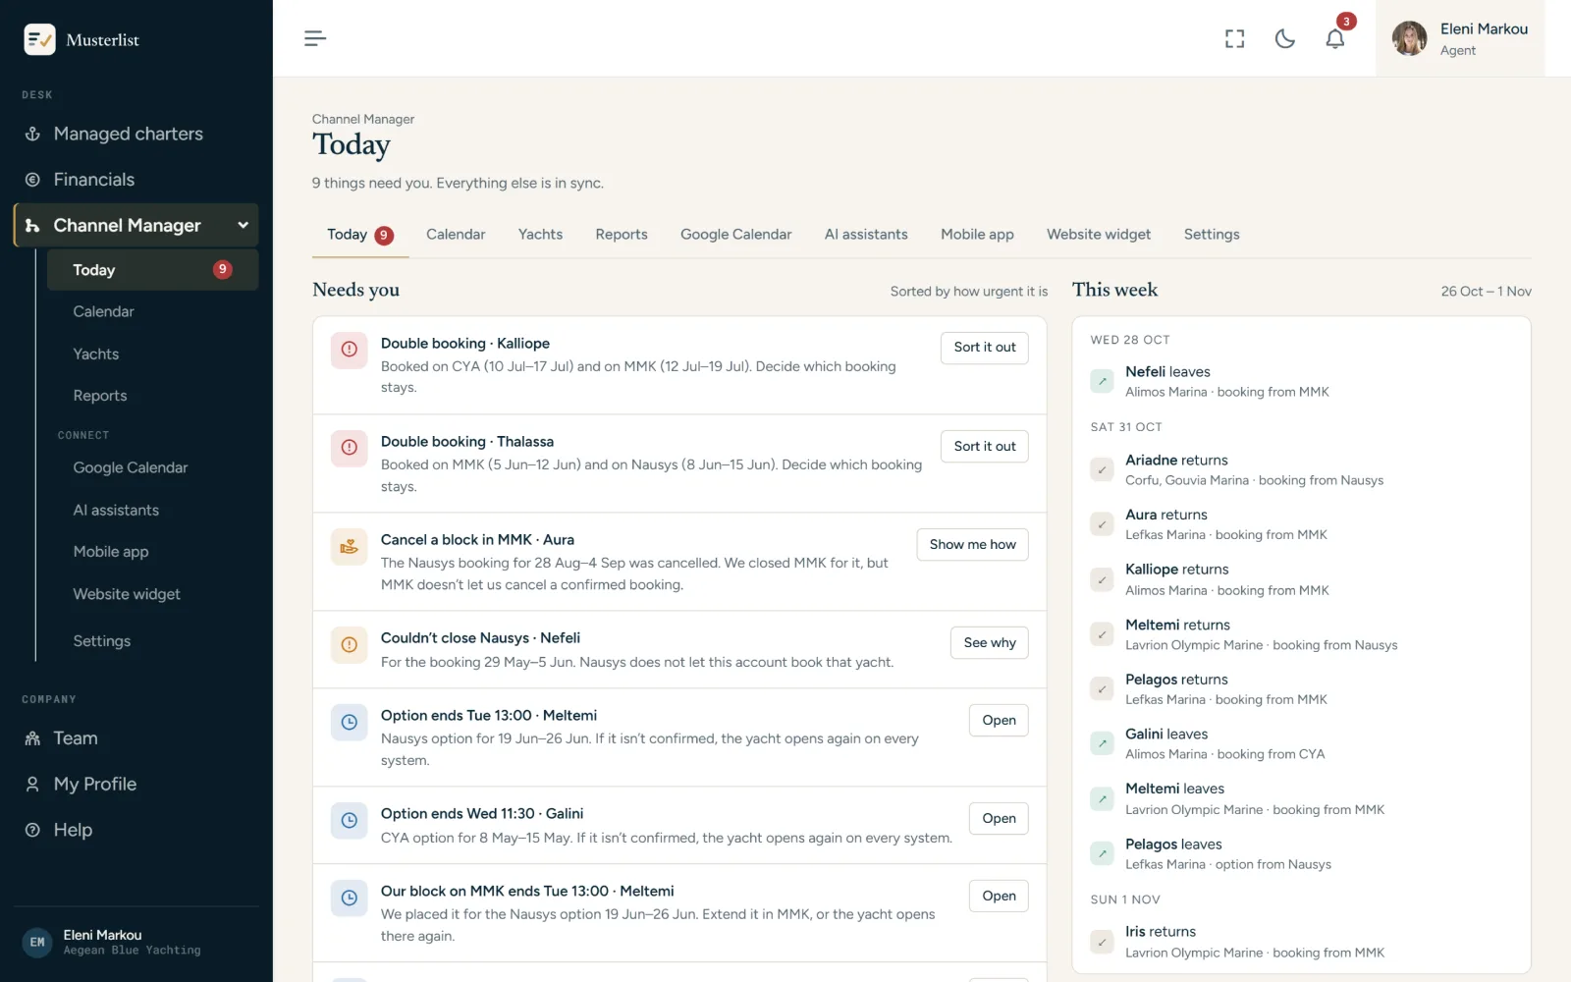The image size is (1571, 982).
Task: Open Reports in sidebar submenu
Action: (100, 396)
